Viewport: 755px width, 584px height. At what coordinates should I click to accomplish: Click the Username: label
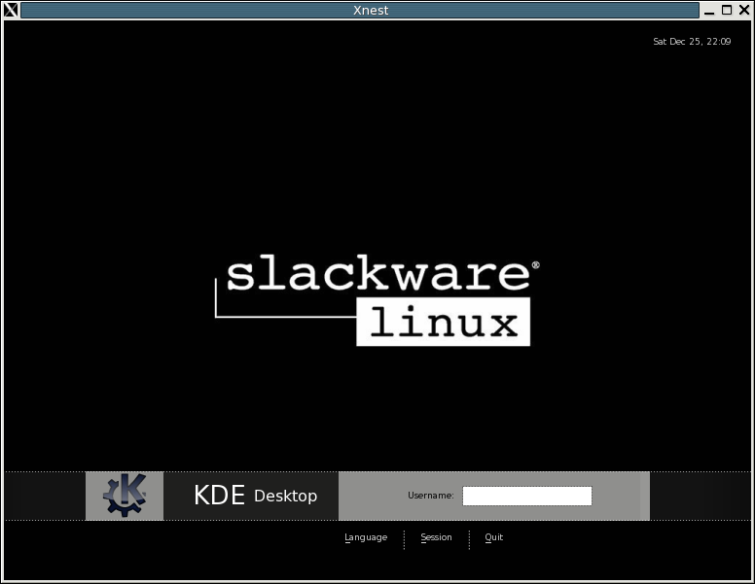pos(430,495)
